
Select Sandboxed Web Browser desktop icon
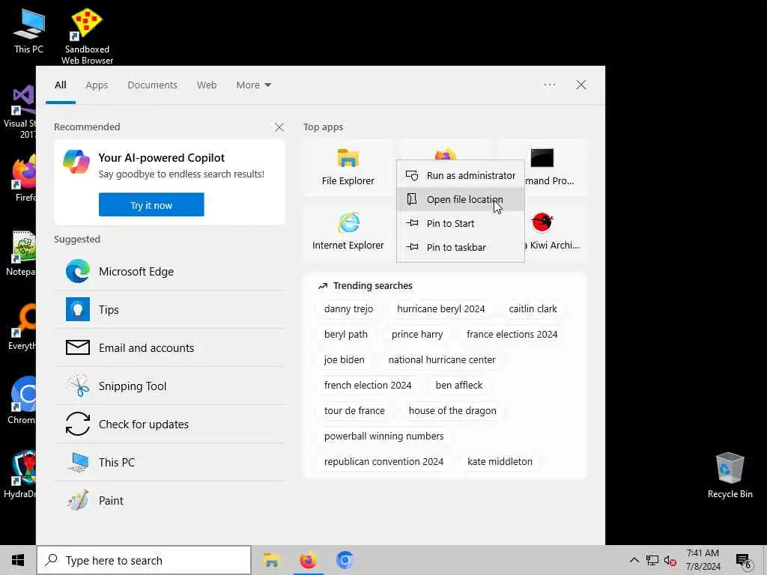(x=87, y=36)
